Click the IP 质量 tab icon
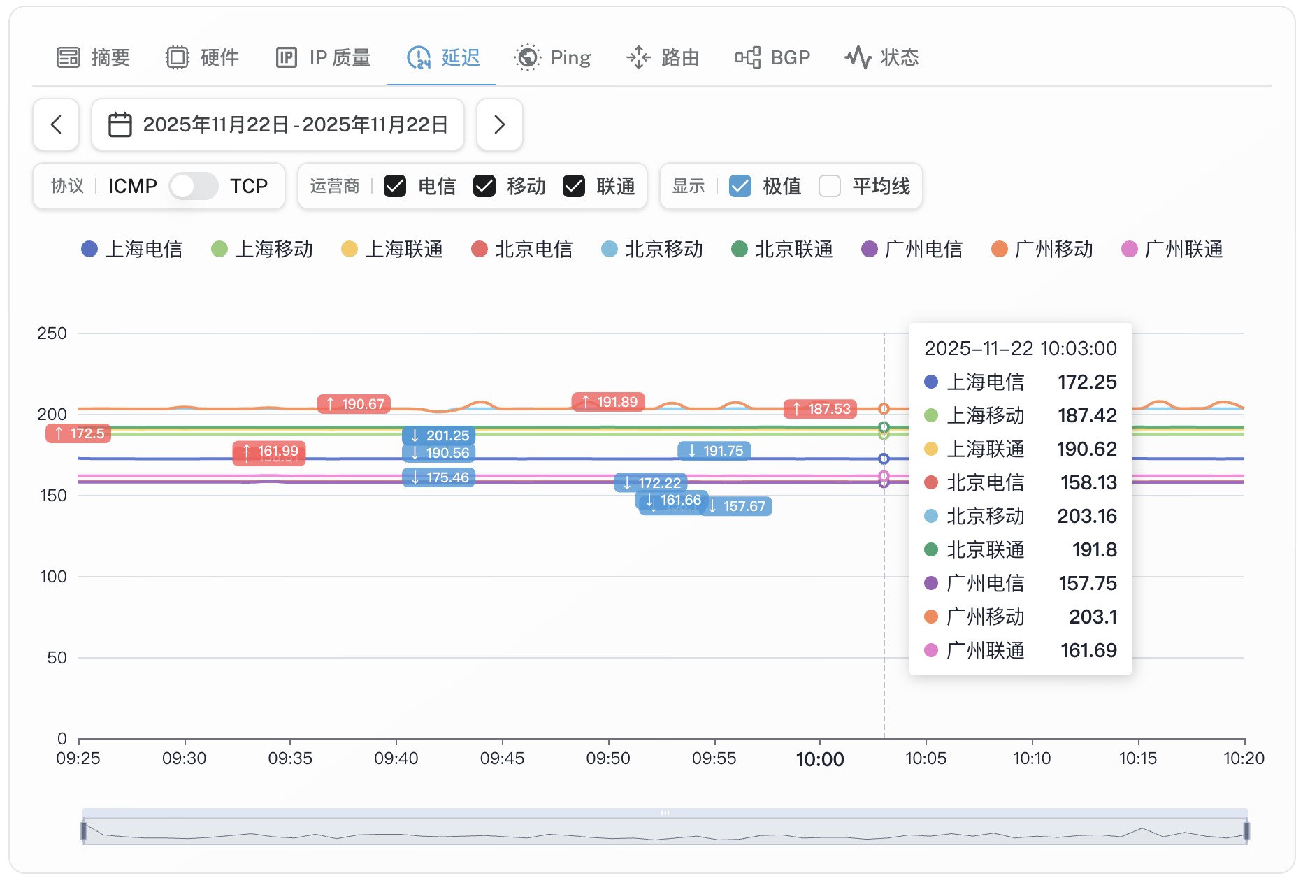The image size is (1303, 885). [x=287, y=57]
